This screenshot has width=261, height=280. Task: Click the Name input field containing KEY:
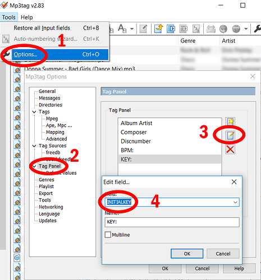[x=172, y=222]
